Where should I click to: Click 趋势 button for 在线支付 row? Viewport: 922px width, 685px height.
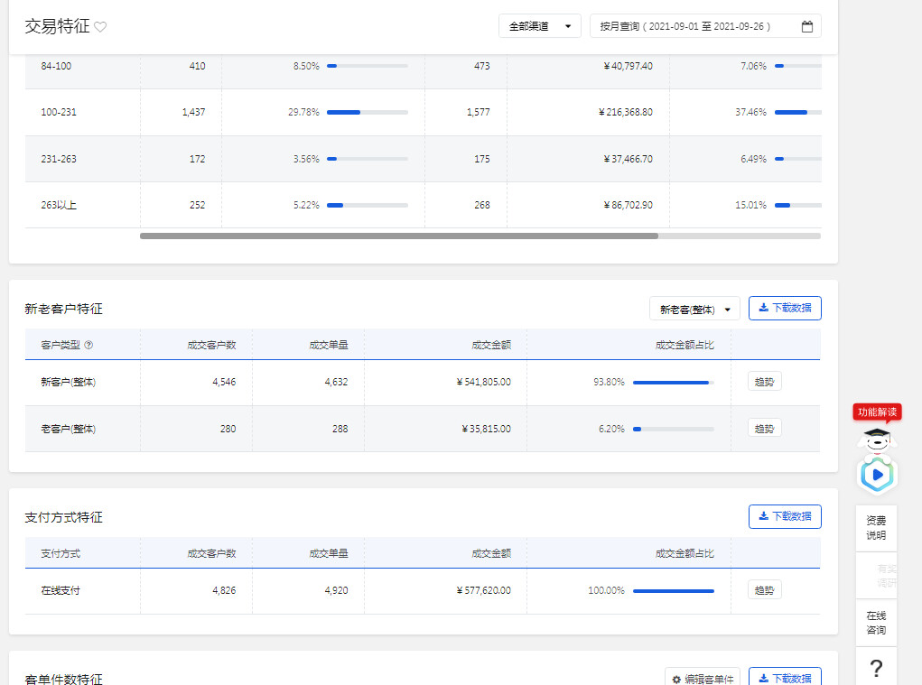(764, 590)
